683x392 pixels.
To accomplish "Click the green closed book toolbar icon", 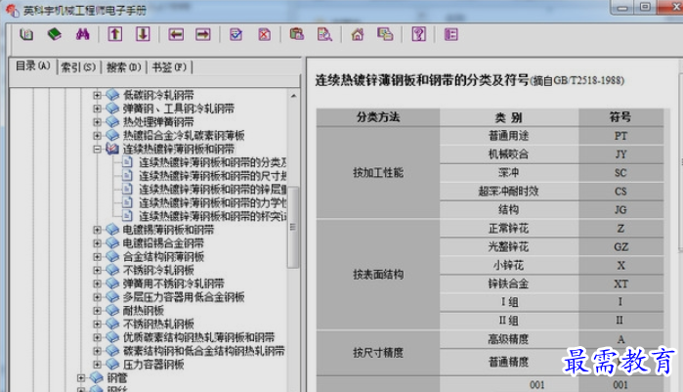I will [55, 34].
